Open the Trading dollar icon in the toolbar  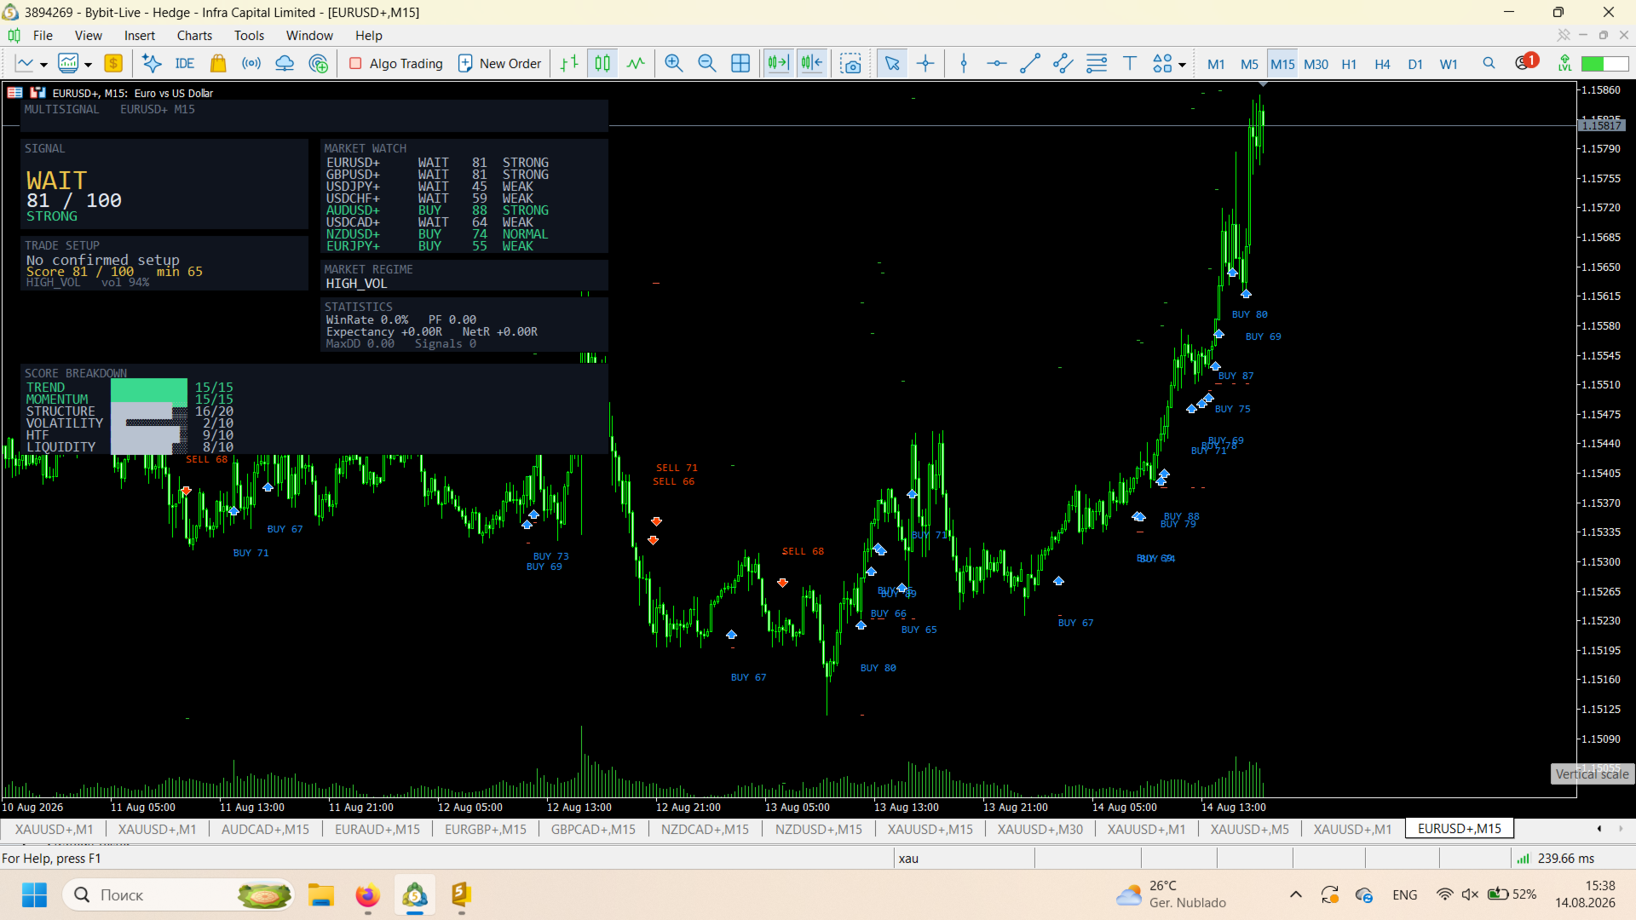(113, 63)
